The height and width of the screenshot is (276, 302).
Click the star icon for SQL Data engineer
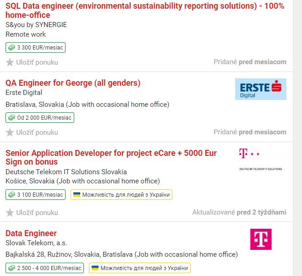click(10, 62)
